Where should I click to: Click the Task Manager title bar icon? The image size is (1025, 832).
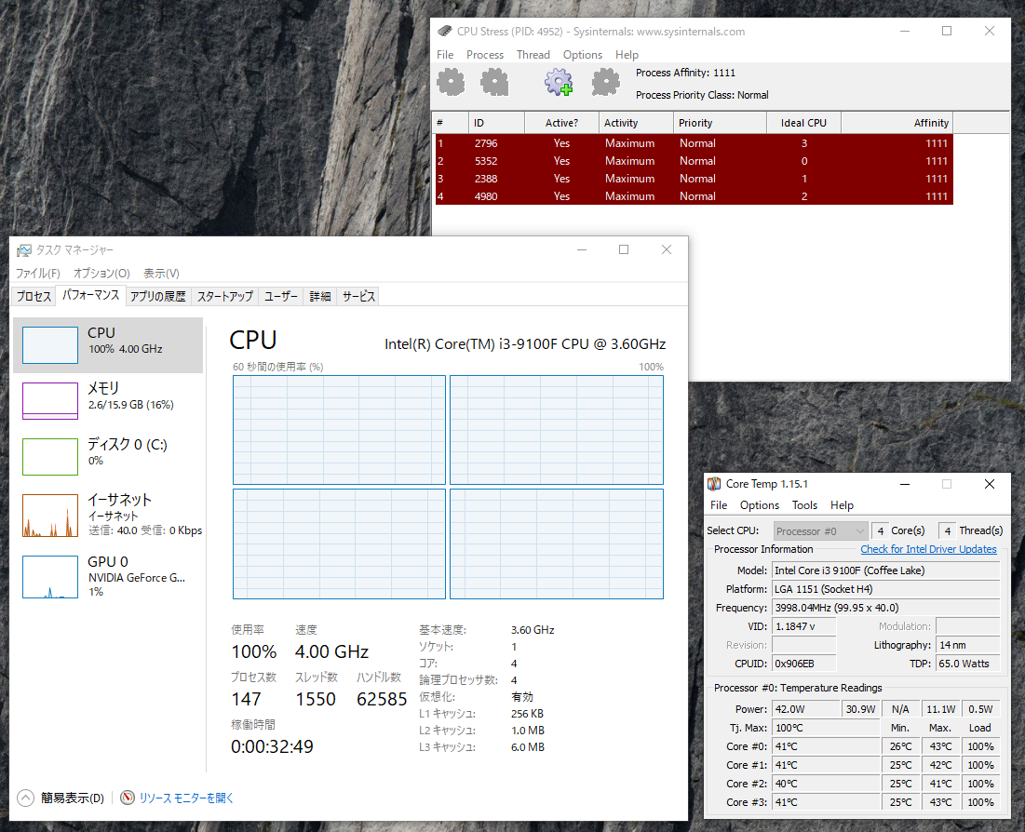[x=24, y=250]
